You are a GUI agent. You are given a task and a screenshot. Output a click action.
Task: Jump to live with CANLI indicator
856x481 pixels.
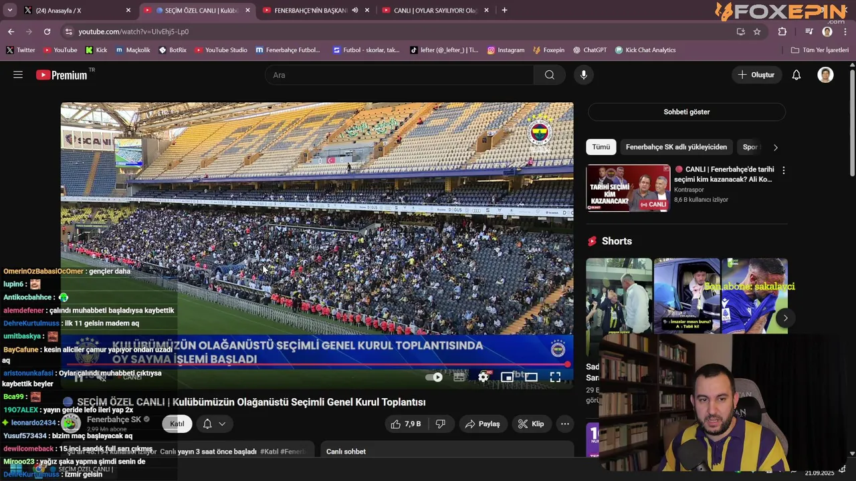pyautogui.click(x=132, y=377)
